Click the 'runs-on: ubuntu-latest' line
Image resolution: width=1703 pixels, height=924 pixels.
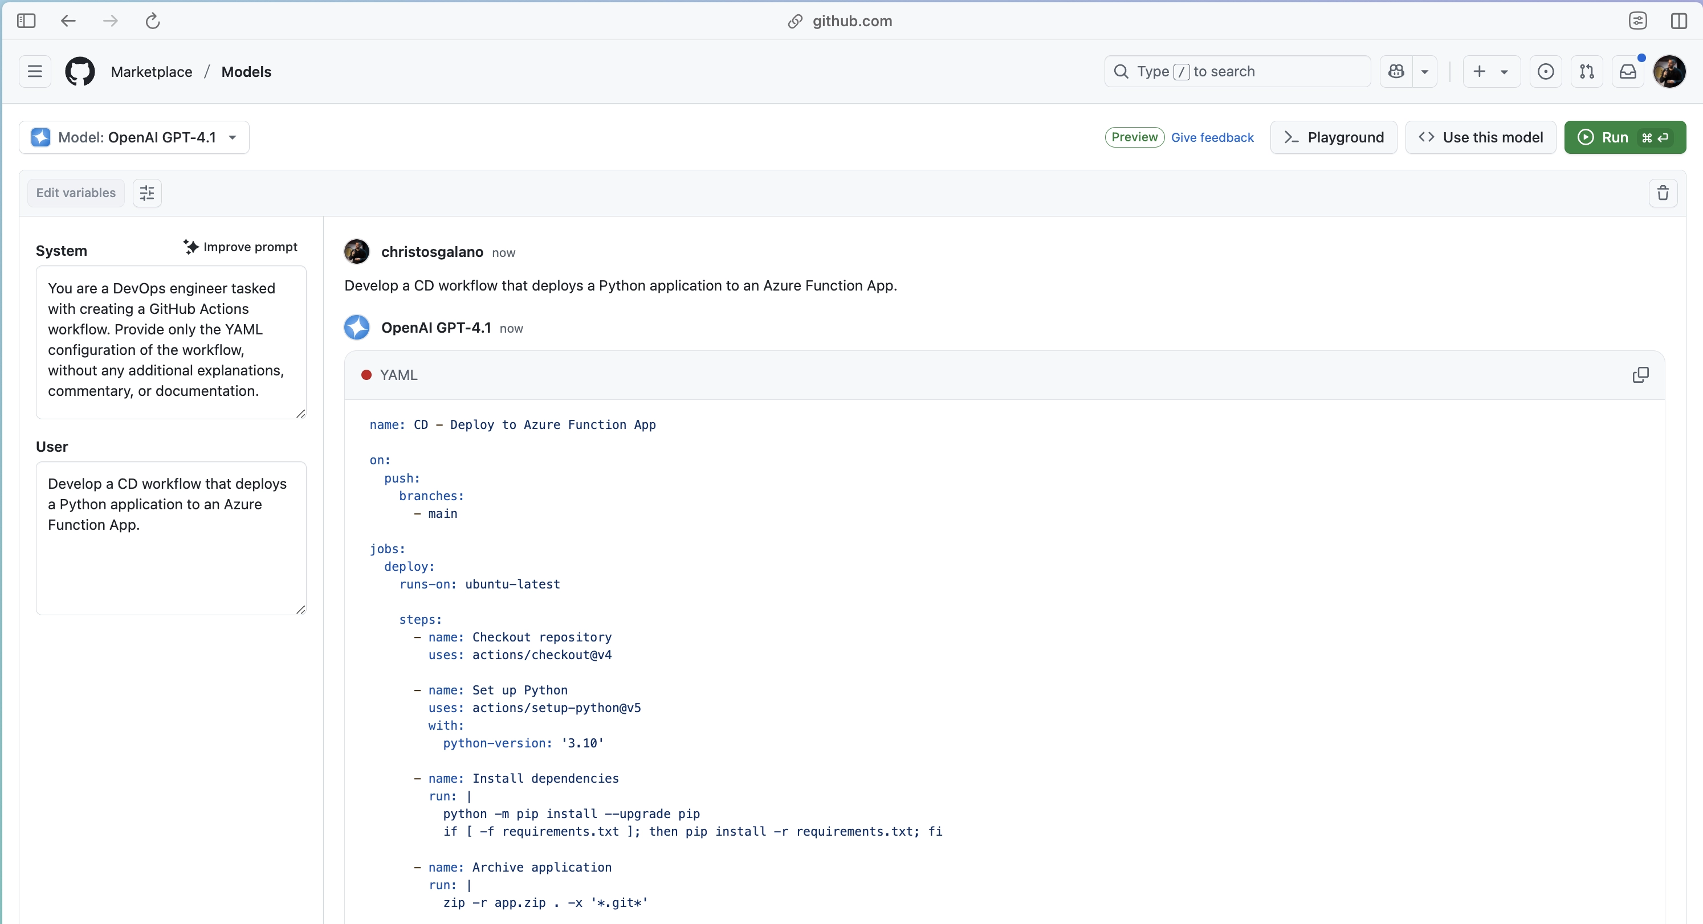pos(479,584)
